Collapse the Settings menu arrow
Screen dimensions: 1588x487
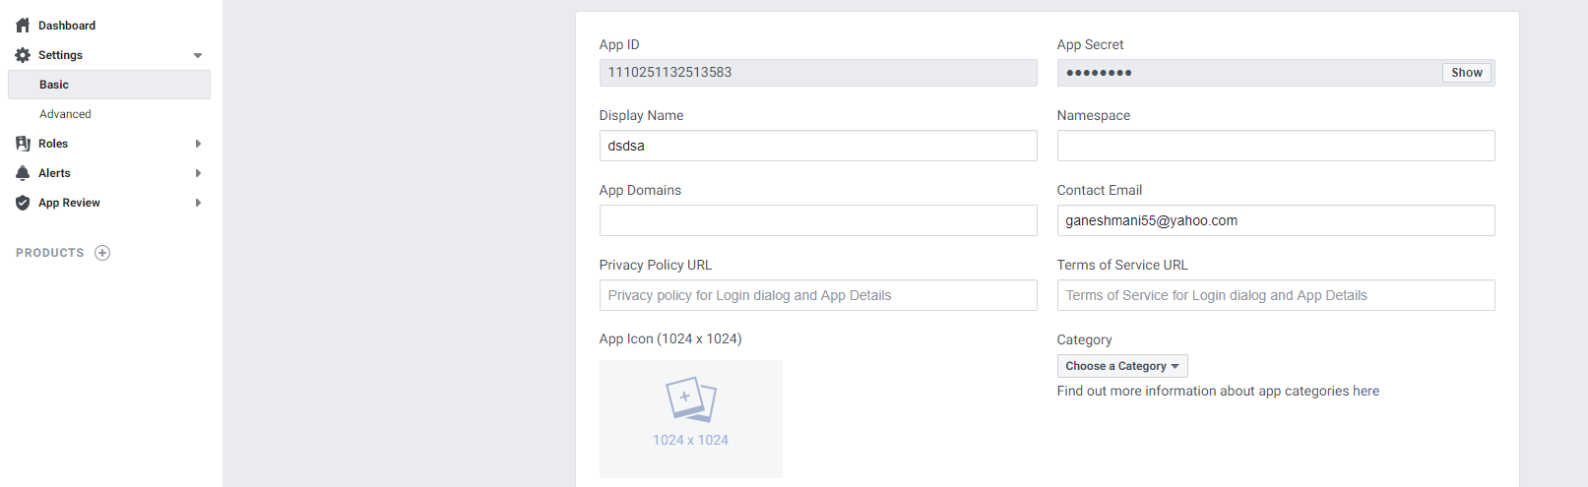pos(198,56)
